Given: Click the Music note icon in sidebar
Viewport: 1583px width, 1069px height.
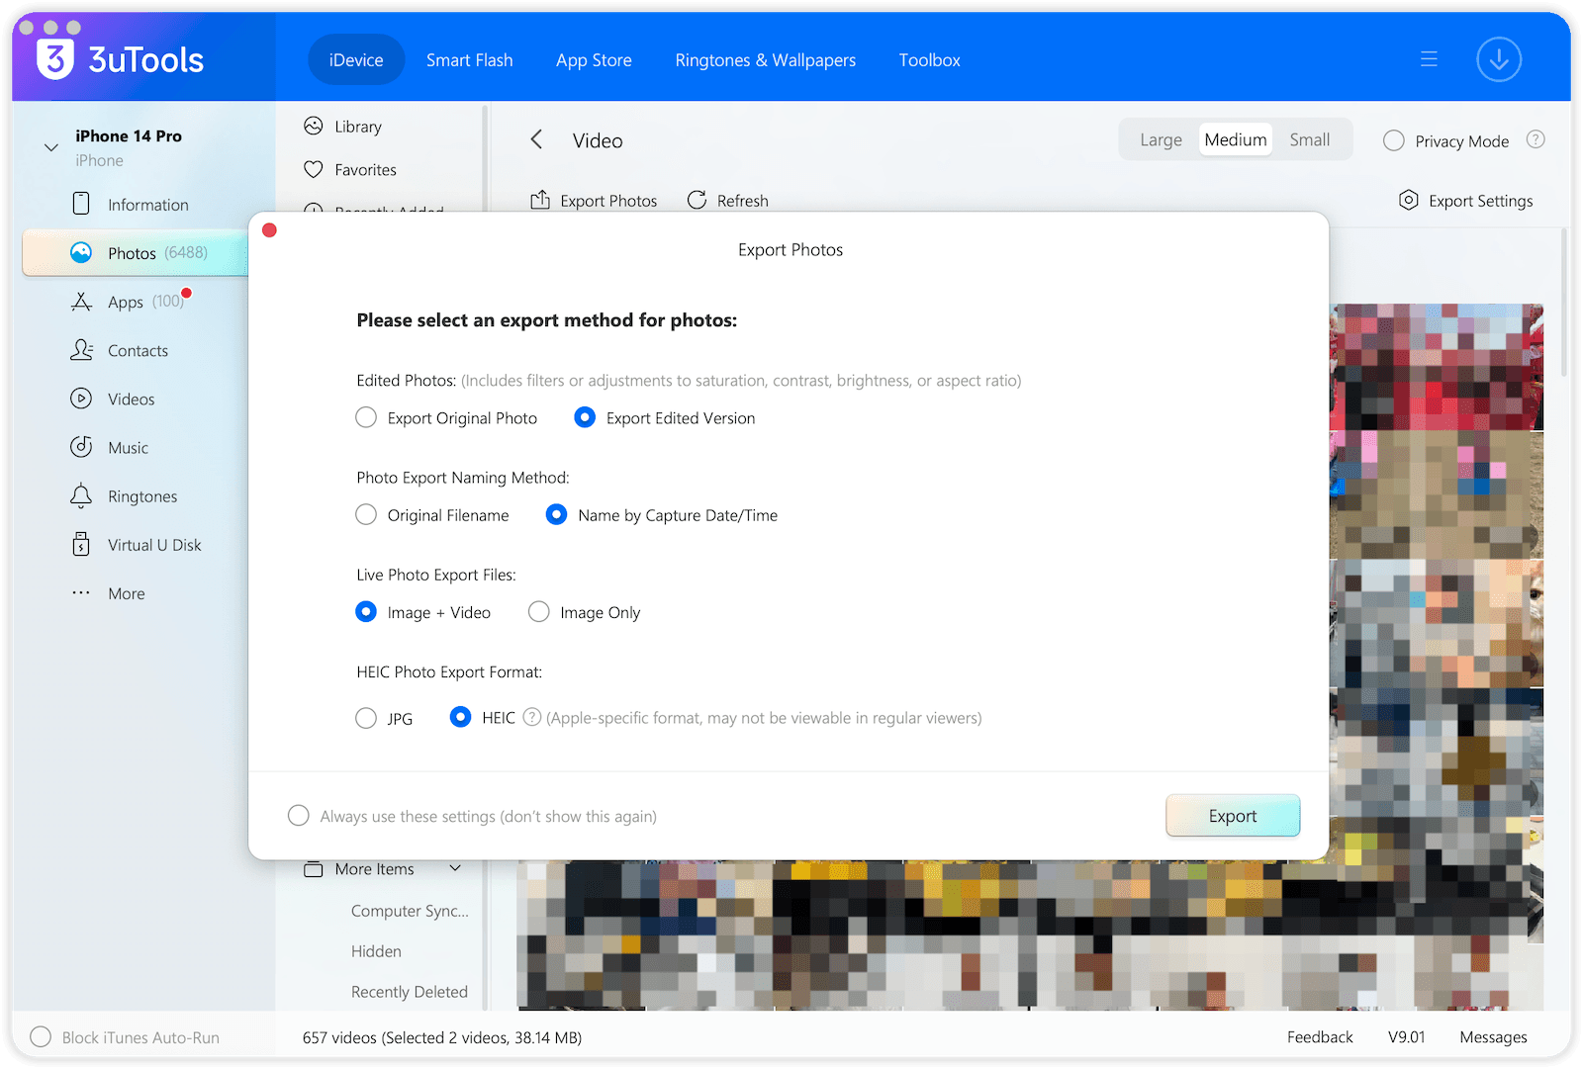Looking at the screenshot, I should click(x=81, y=447).
